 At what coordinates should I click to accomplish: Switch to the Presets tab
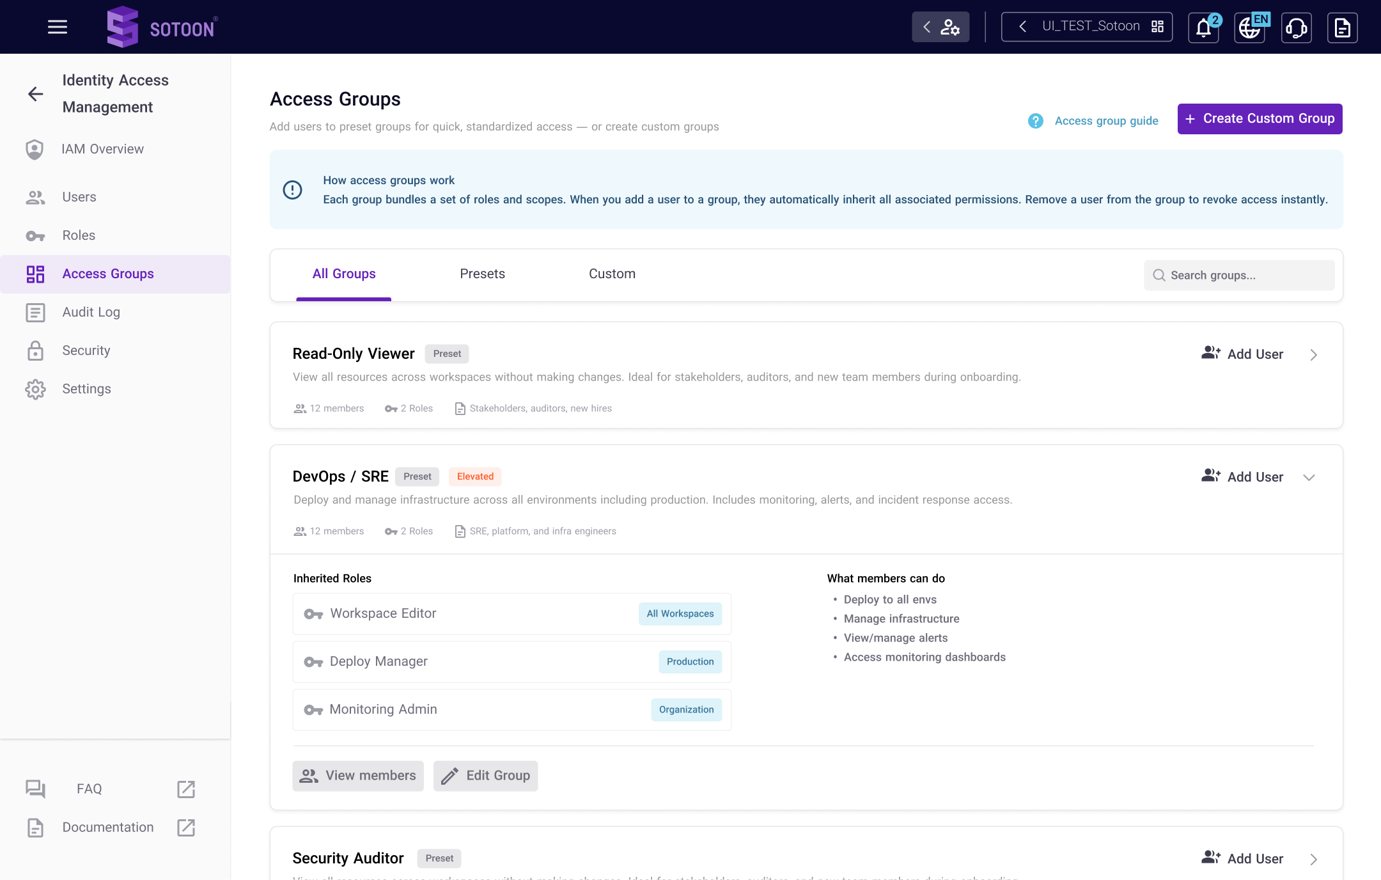click(x=482, y=274)
